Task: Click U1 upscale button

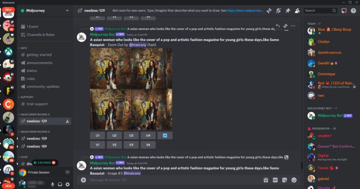Action: [x=98, y=136]
